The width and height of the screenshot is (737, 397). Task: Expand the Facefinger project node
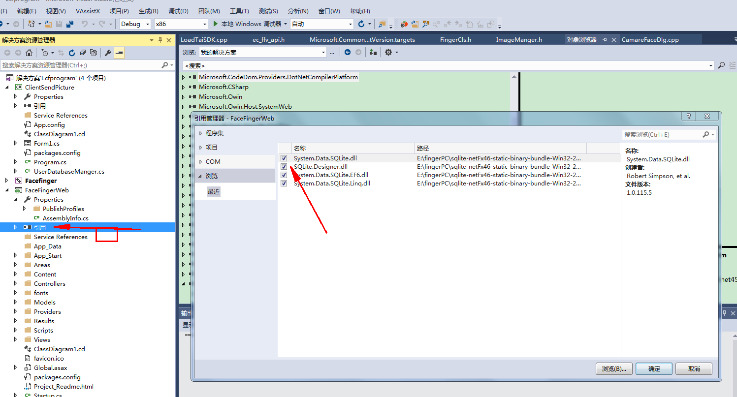click(x=7, y=181)
